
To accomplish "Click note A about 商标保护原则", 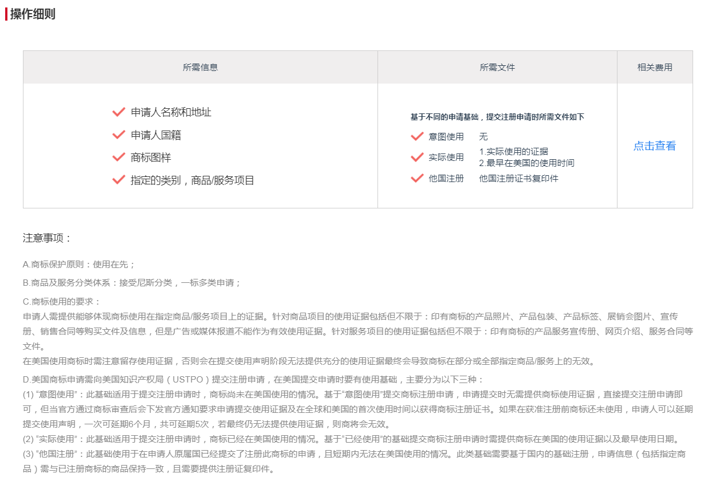I will coord(79,265).
